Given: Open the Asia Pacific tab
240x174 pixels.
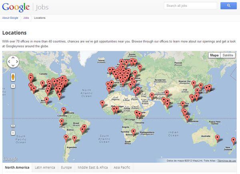Looking at the screenshot, I should pyautogui.click(x=122, y=168).
